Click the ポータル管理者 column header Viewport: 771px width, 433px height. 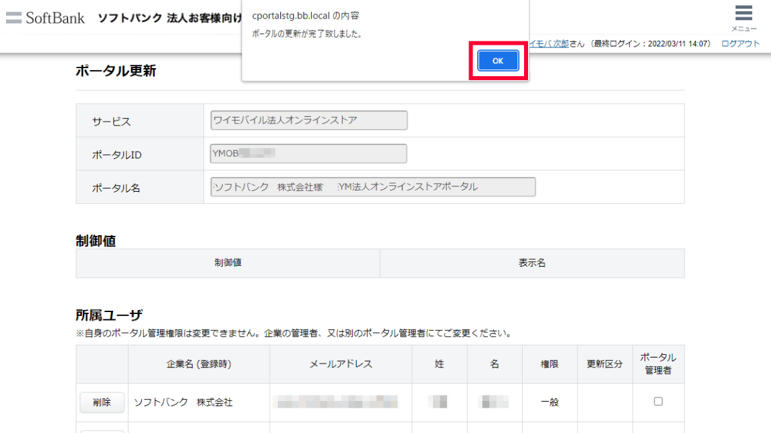tap(658, 364)
